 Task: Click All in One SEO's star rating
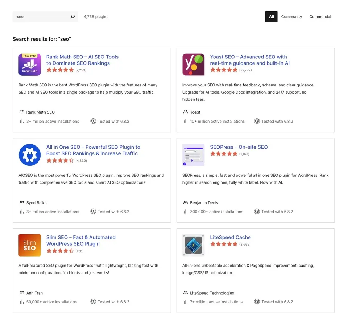click(x=60, y=160)
